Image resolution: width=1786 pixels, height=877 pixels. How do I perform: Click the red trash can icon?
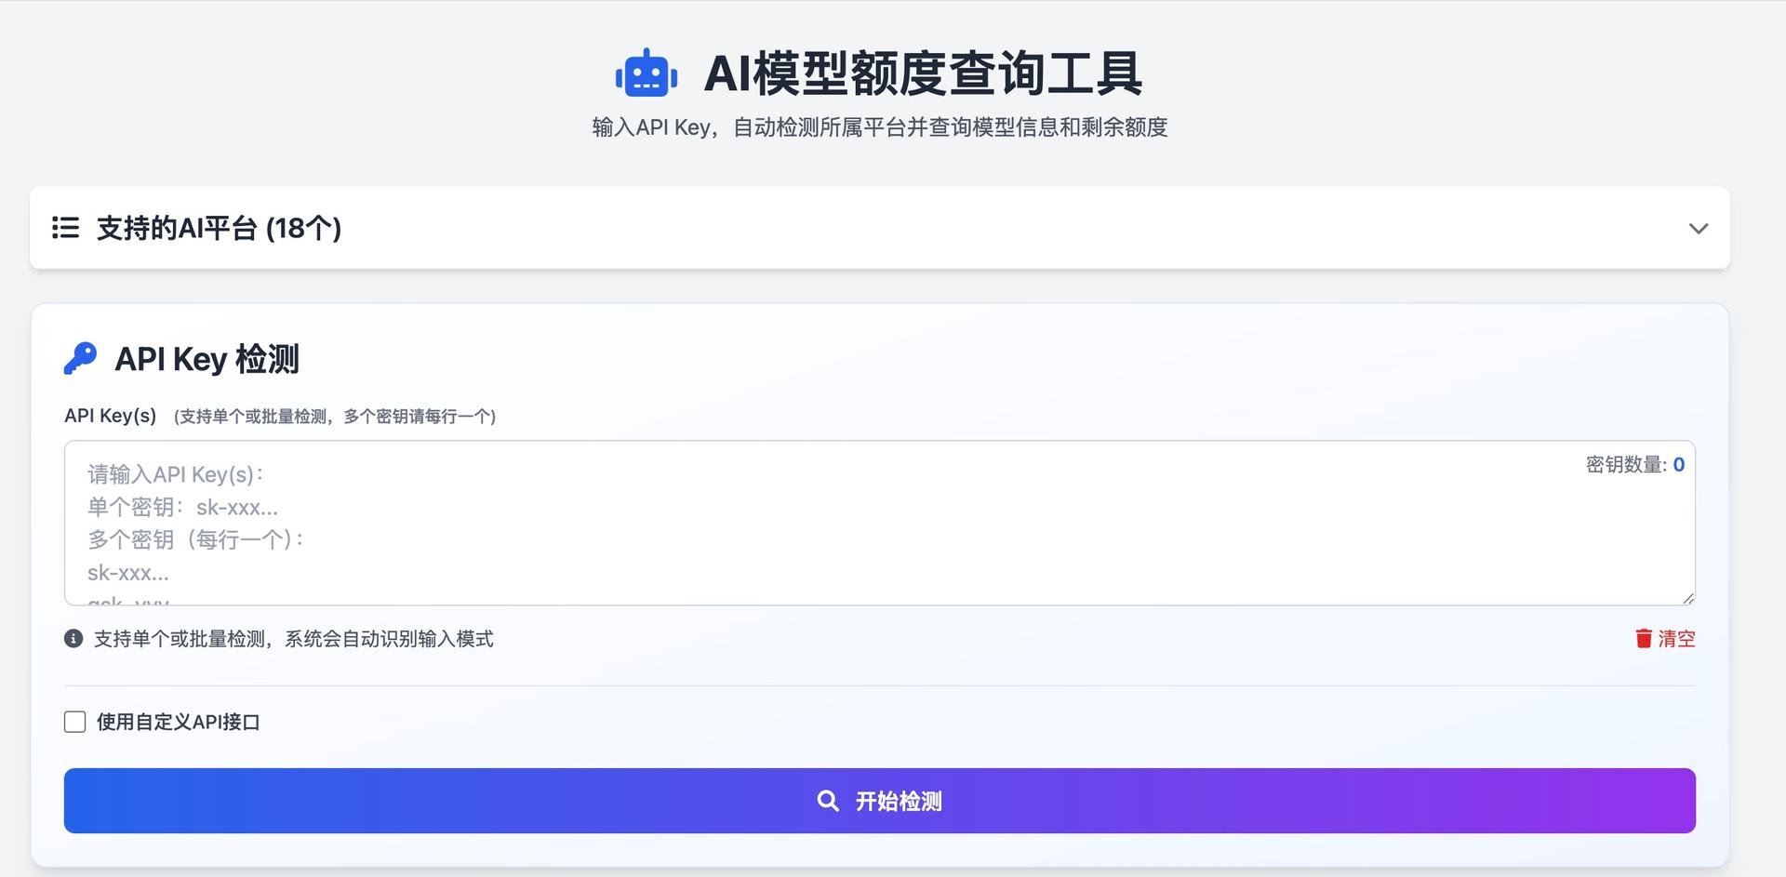pos(1644,639)
